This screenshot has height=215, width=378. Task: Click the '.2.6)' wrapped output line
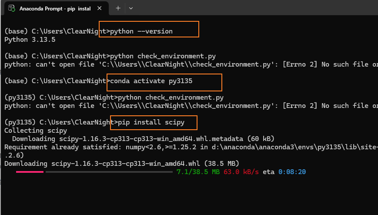[x=14, y=155]
